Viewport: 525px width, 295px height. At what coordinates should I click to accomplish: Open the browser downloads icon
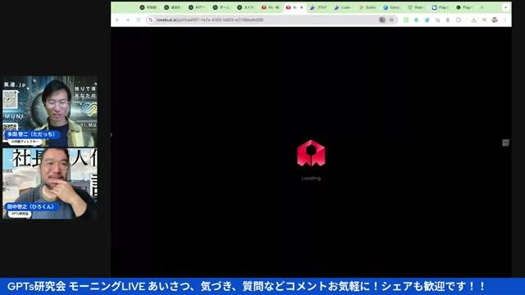(x=474, y=20)
